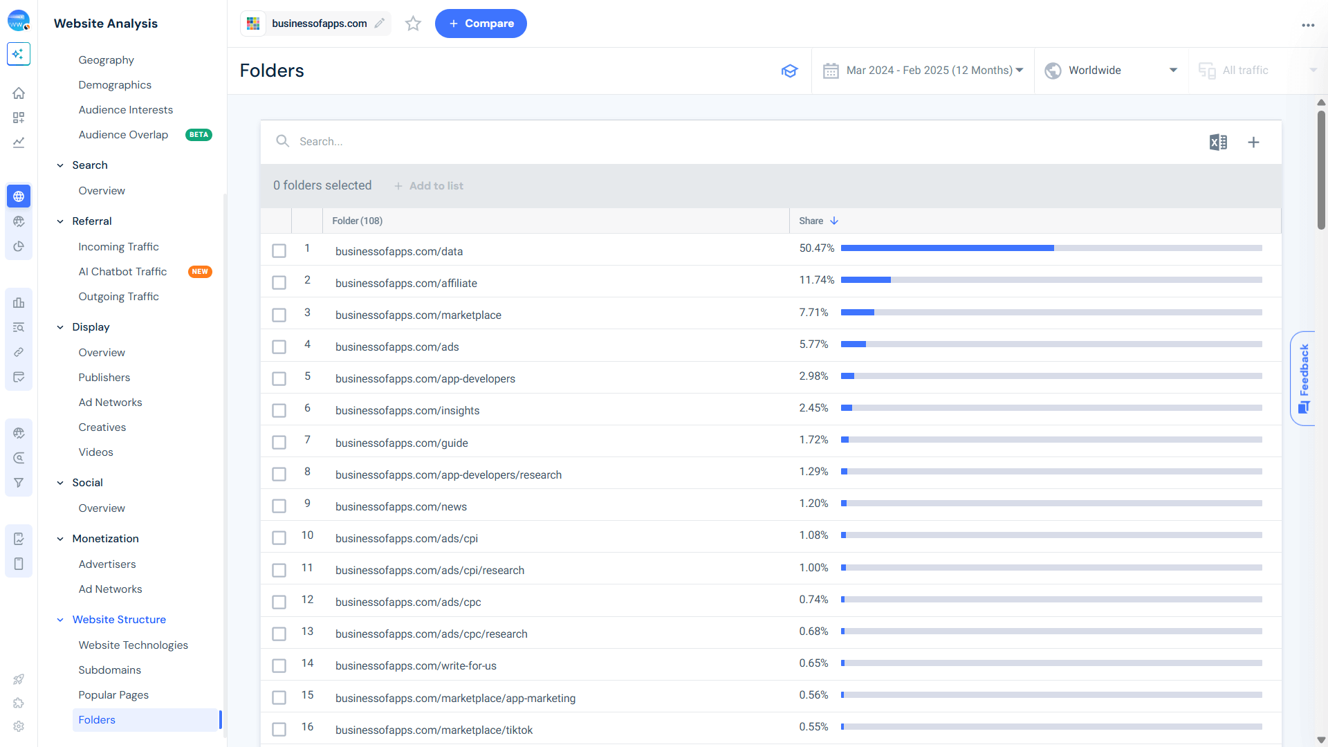Viewport: 1328px width, 747px height.
Task: Tick the checkbox for businessofapps.com/write-for-us
Action: (279, 665)
